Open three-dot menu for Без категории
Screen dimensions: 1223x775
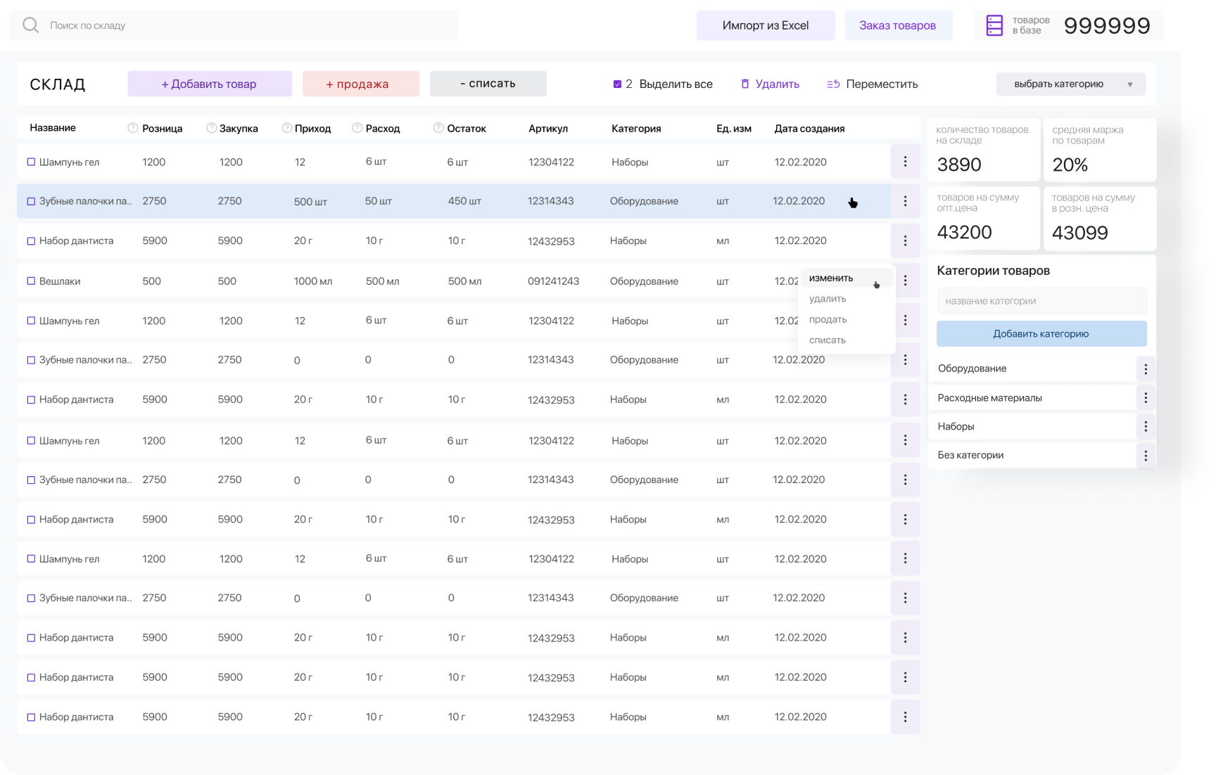tap(1145, 455)
